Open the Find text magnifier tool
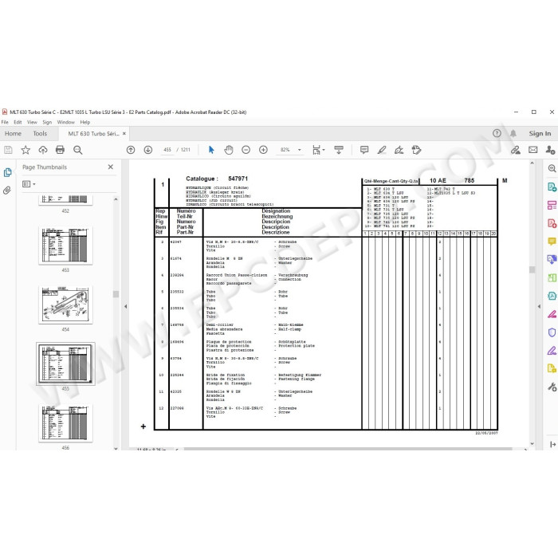This screenshot has width=558, height=558. pyautogui.click(x=77, y=150)
